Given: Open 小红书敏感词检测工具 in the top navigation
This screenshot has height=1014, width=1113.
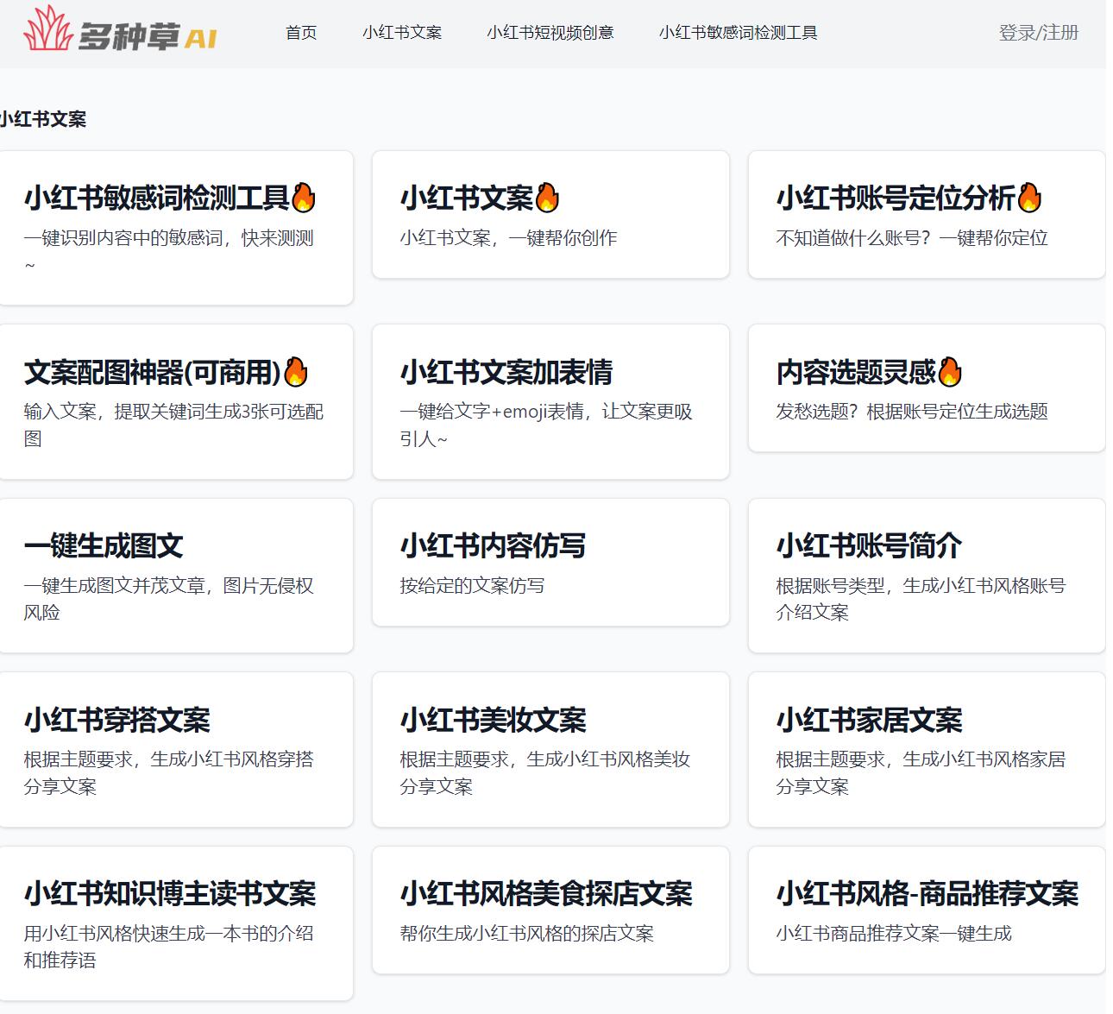Looking at the screenshot, I should pos(739,33).
